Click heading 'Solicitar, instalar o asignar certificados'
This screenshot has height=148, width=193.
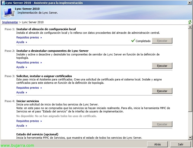(x=44, y=76)
